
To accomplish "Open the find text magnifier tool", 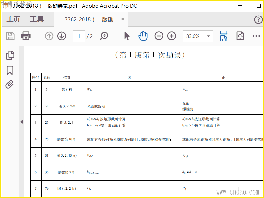I will pos(104,36).
